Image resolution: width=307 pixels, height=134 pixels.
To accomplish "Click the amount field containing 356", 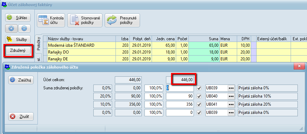I will pyautogui.click(x=180, y=105).
